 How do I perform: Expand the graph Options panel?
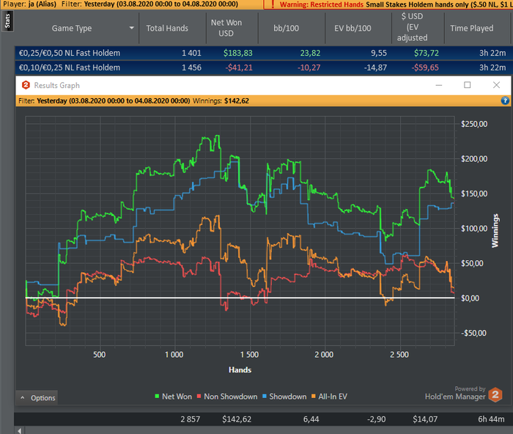tap(37, 398)
